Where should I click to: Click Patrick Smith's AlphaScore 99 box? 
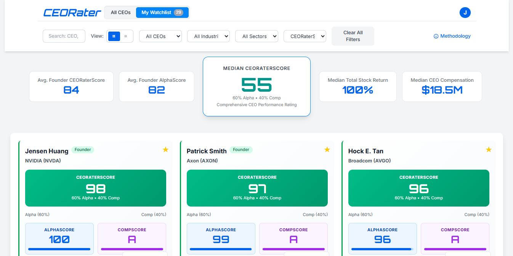point(221,239)
